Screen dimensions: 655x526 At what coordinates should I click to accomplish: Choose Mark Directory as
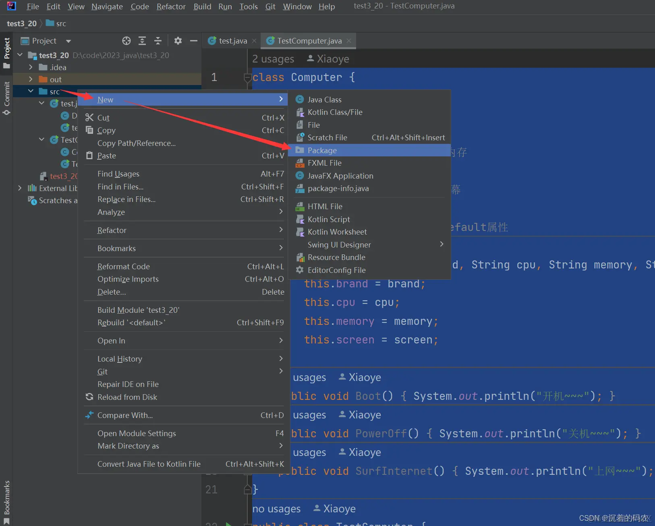[182, 446]
